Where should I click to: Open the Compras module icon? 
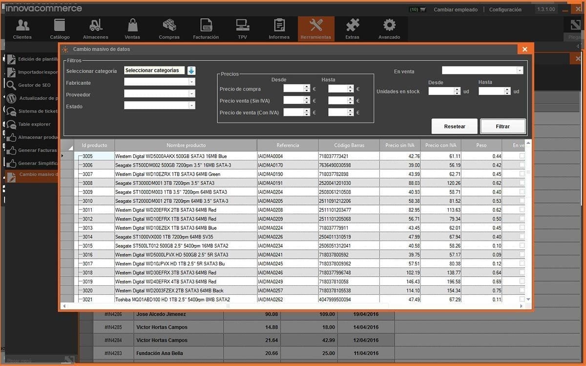coord(169,26)
